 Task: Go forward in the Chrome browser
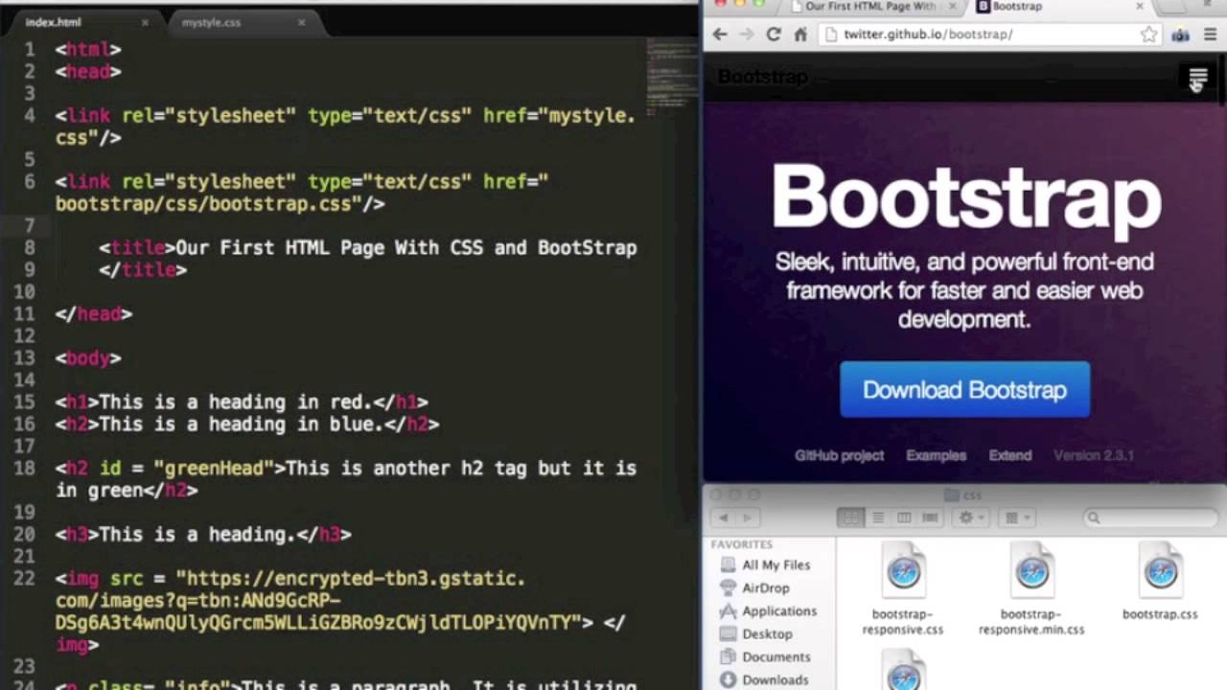(747, 34)
